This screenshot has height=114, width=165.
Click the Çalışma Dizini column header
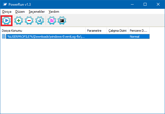pos(117,31)
